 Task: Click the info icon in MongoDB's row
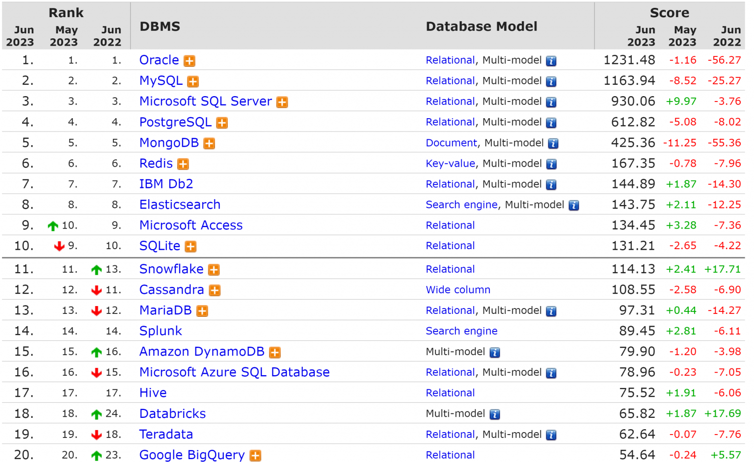click(x=553, y=144)
